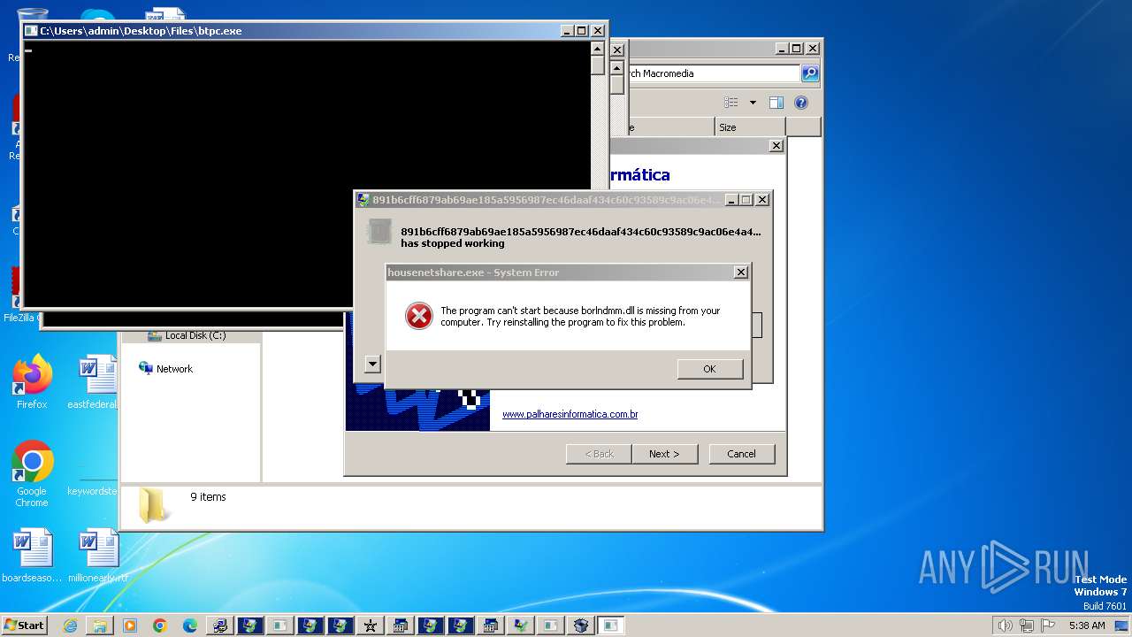Click the program icon in the stopped working dialog
1132x637 pixels.
[x=379, y=232]
